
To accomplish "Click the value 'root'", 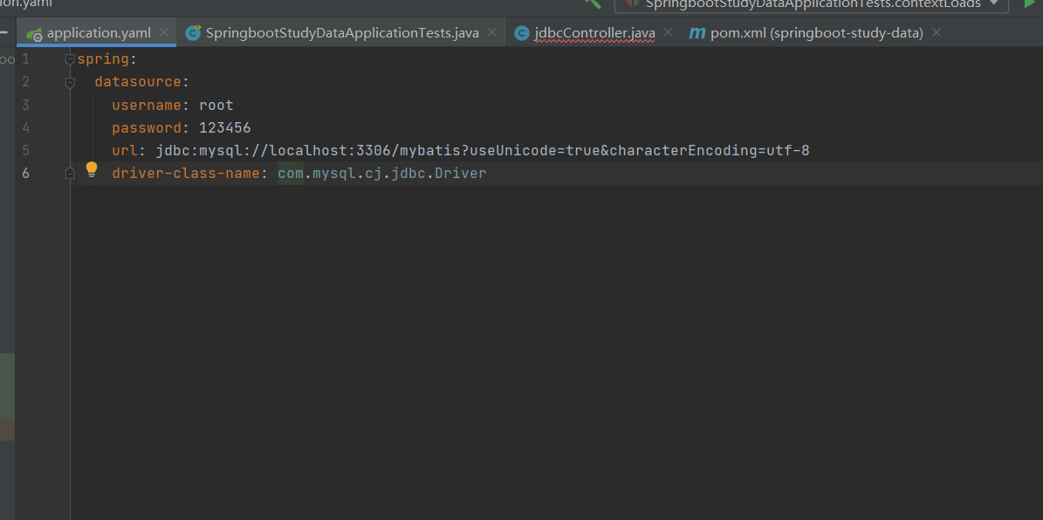I will (x=216, y=105).
